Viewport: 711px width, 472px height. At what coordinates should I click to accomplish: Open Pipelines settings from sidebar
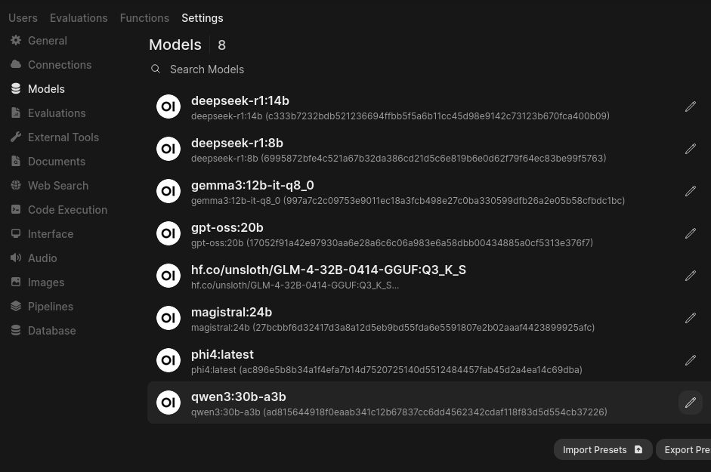coord(51,306)
